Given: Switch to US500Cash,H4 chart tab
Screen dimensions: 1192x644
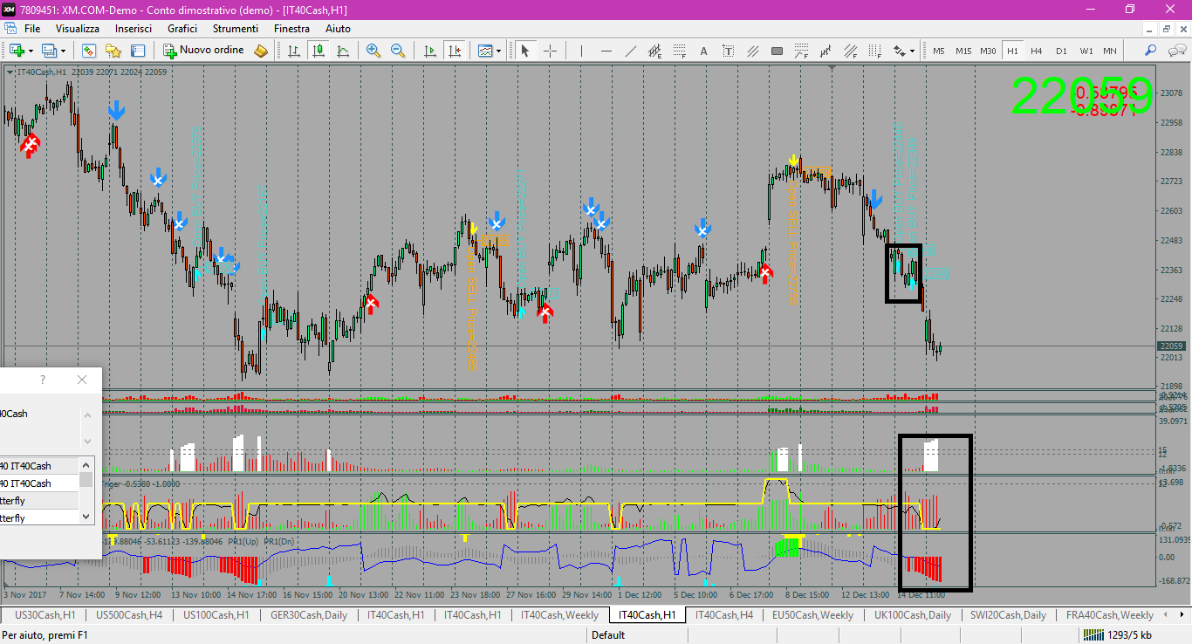Looking at the screenshot, I should pos(129,615).
